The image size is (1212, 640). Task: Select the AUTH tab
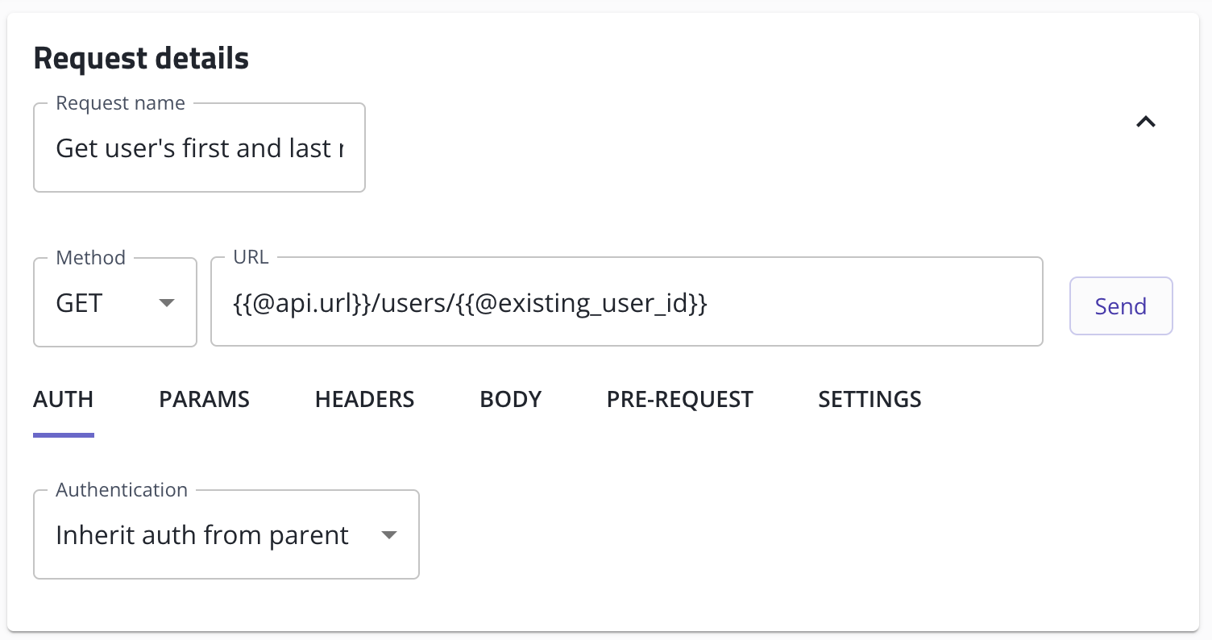click(64, 400)
